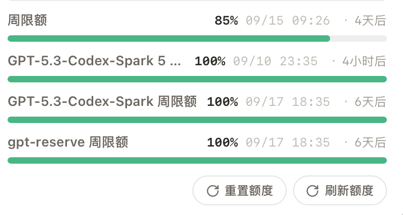Viewport: 403px width, 215px height.
Task: Click the 周限额 green progress bar
Action: click(x=197, y=39)
